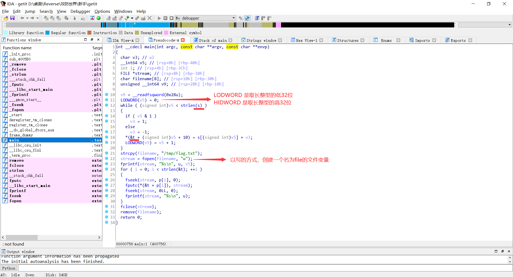Image resolution: width=513 pixels, height=277 pixels.
Task: Switch to Strings window tab
Action: [x=261, y=40]
